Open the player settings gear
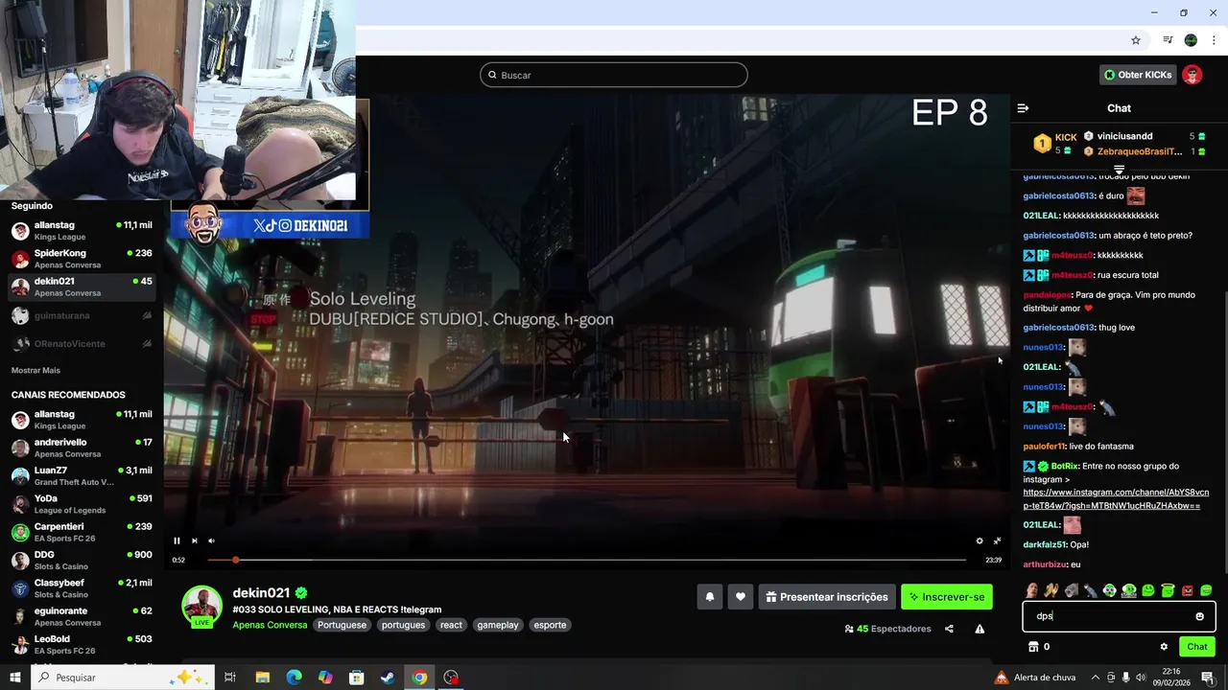 [980, 540]
